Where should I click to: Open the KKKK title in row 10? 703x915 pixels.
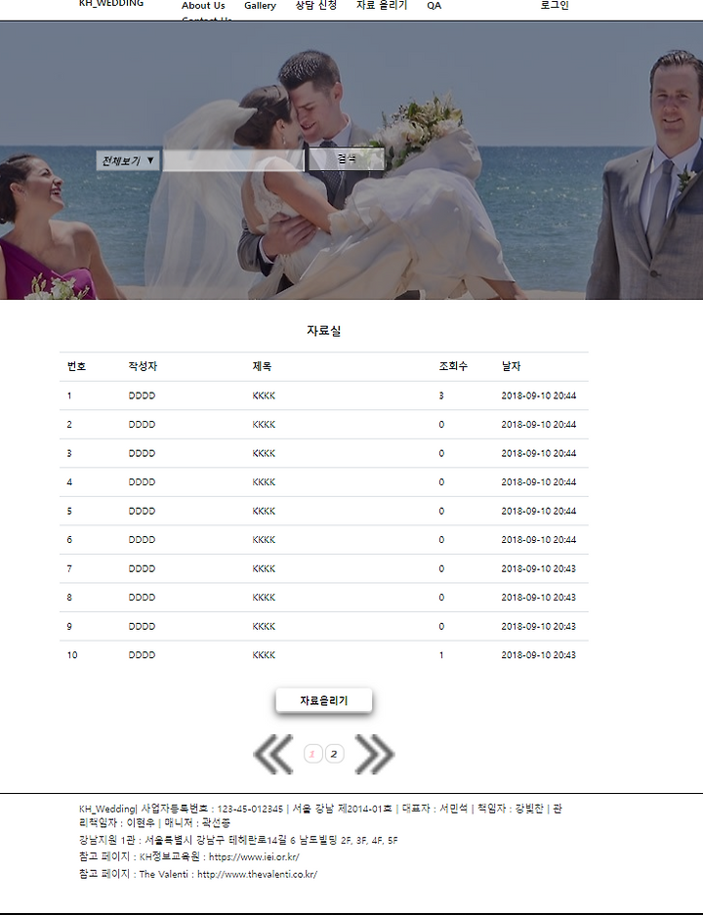point(264,655)
